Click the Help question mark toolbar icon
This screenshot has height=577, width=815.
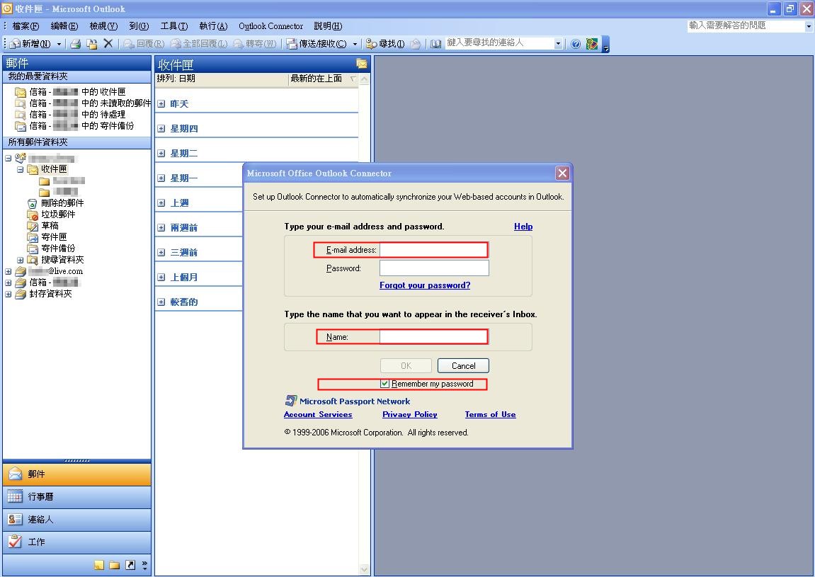pos(576,44)
